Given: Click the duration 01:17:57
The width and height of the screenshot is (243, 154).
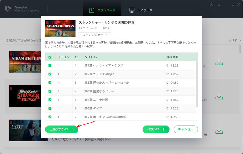Looking at the screenshot, I should (172, 74).
